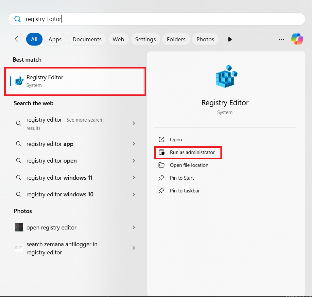Click 'registry editor app' web suggestion

50,144
